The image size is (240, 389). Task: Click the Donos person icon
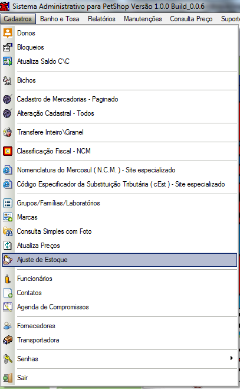click(8, 33)
